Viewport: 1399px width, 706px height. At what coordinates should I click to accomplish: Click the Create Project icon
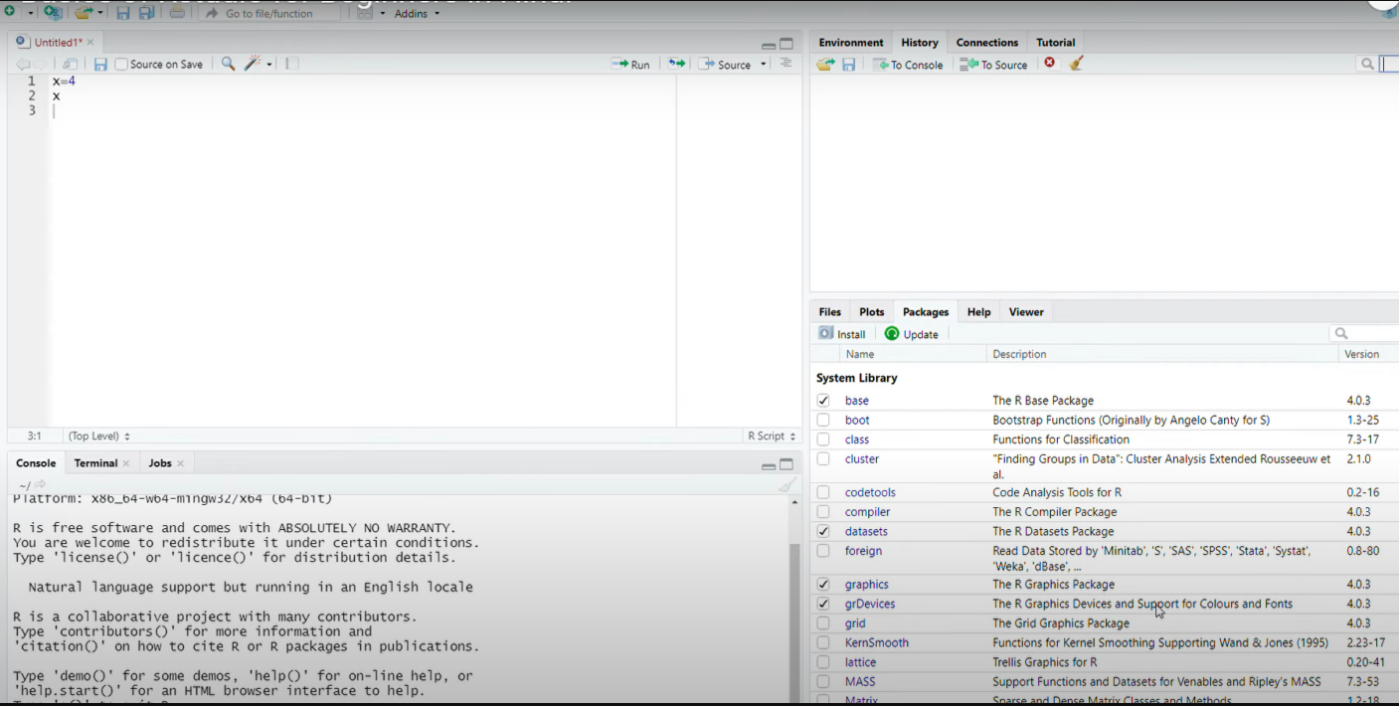pos(52,13)
